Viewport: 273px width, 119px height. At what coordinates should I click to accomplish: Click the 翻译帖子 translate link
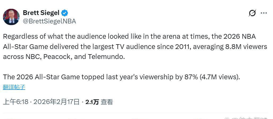coord(14,87)
